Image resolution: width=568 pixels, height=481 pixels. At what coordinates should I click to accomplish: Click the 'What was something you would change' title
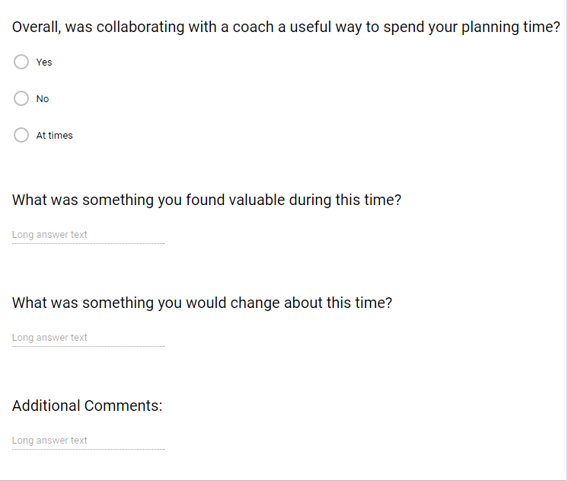point(202,303)
